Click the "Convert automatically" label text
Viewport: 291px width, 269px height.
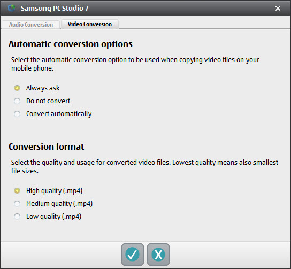point(59,114)
